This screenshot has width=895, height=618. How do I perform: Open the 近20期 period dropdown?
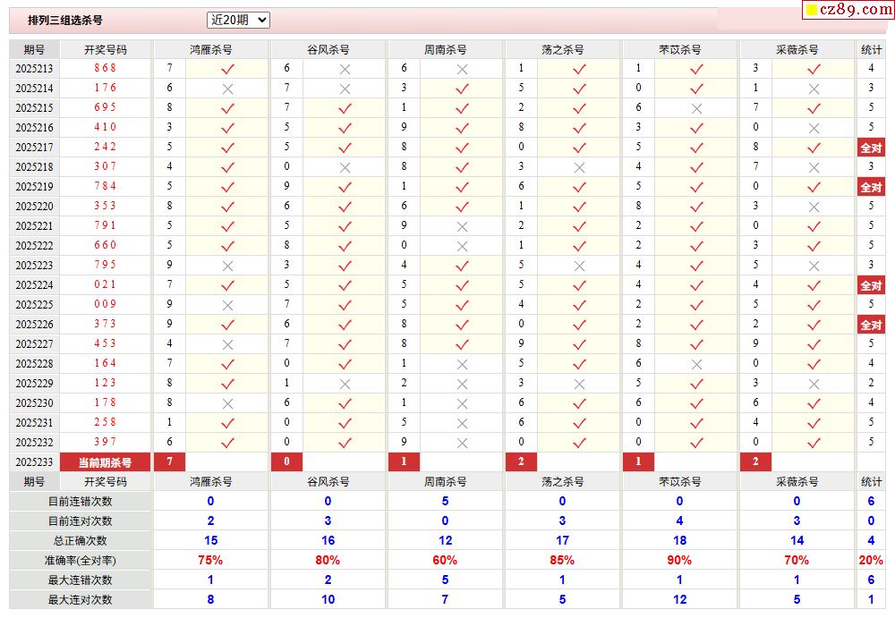point(238,20)
